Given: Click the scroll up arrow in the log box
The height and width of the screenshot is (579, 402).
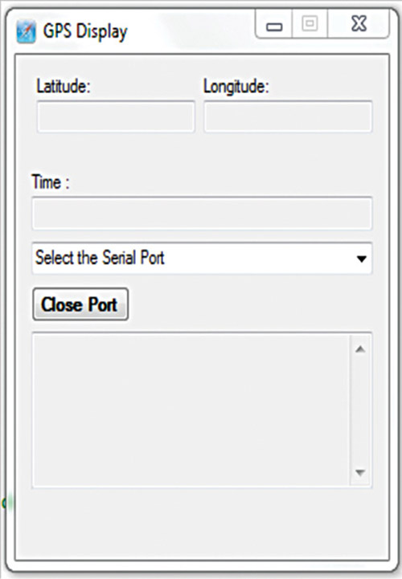Looking at the screenshot, I should coord(360,349).
